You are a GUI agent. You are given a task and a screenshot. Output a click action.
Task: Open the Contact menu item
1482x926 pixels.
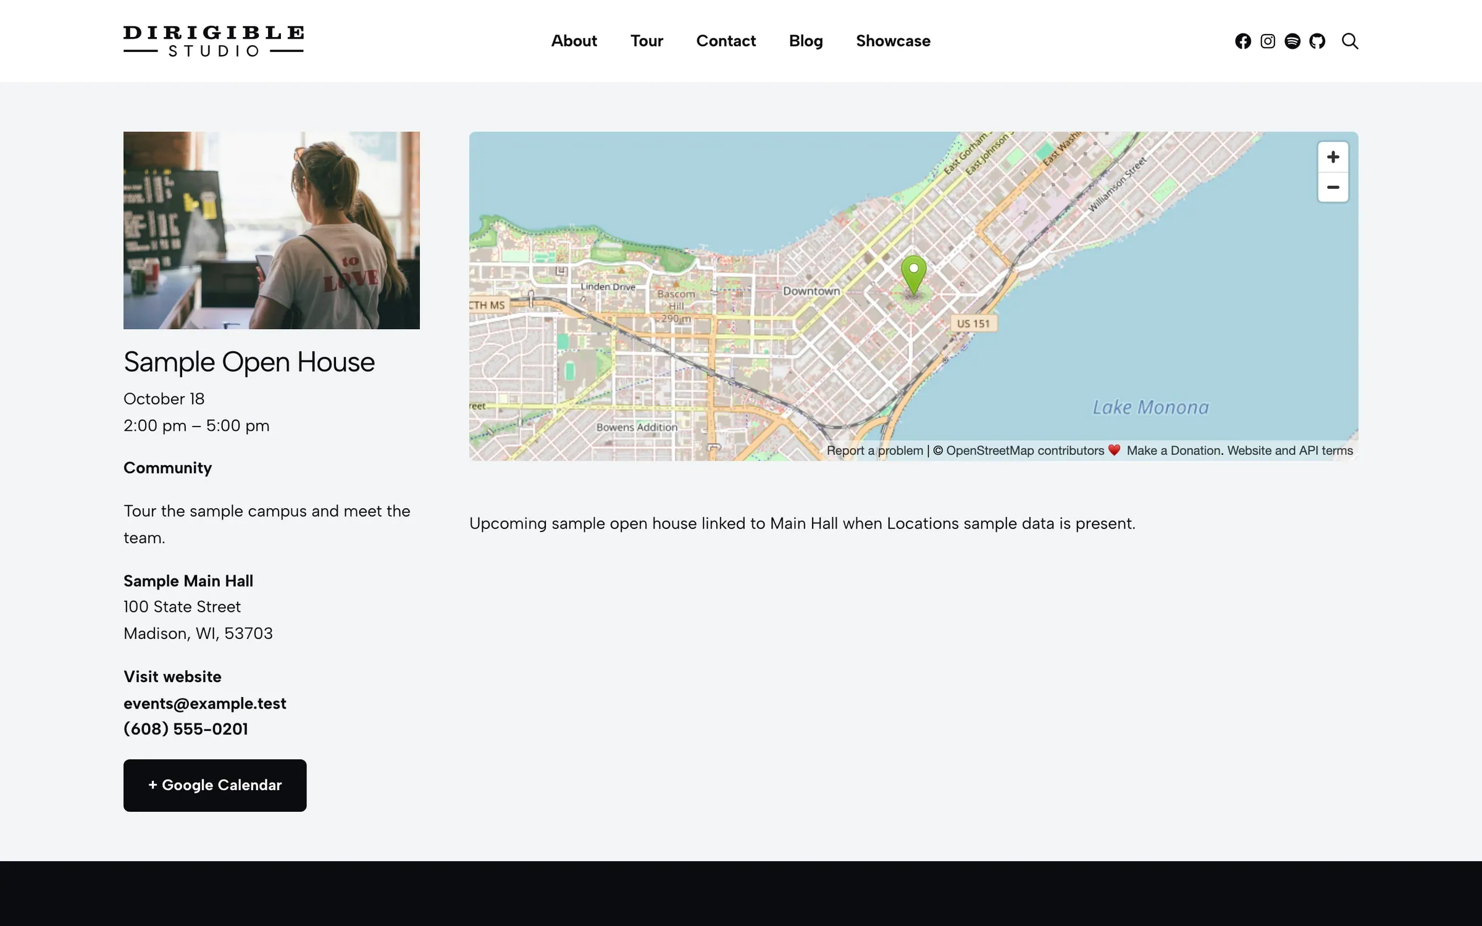tap(726, 41)
